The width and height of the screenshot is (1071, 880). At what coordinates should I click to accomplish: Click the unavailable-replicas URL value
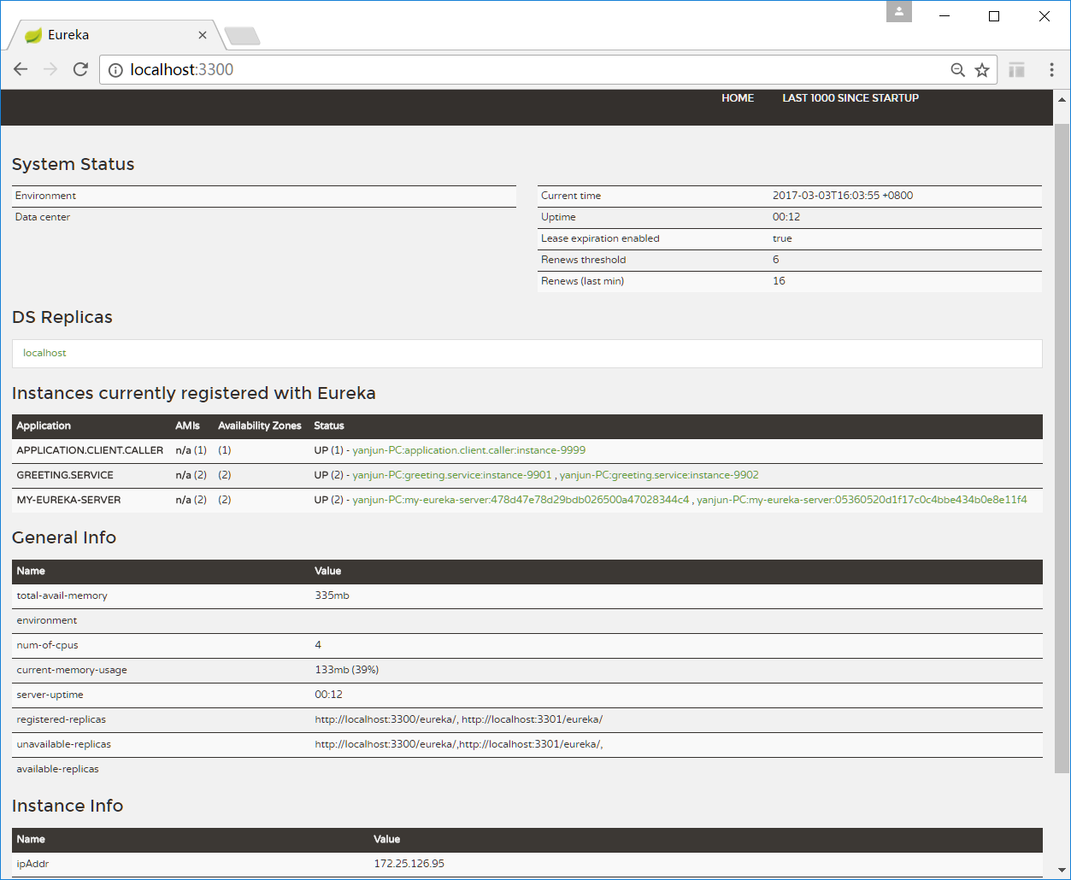[x=459, y=744]
